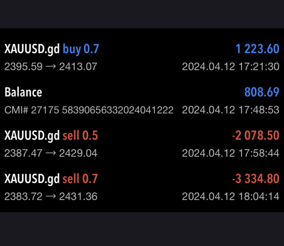Image resolution: width=284 pixels, height=246 pixels.
Task: Click the CMI# 27175 comment text
Action: [x=89, y=110]
